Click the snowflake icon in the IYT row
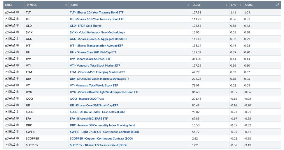Screen dimensions: 284x150 17,45
